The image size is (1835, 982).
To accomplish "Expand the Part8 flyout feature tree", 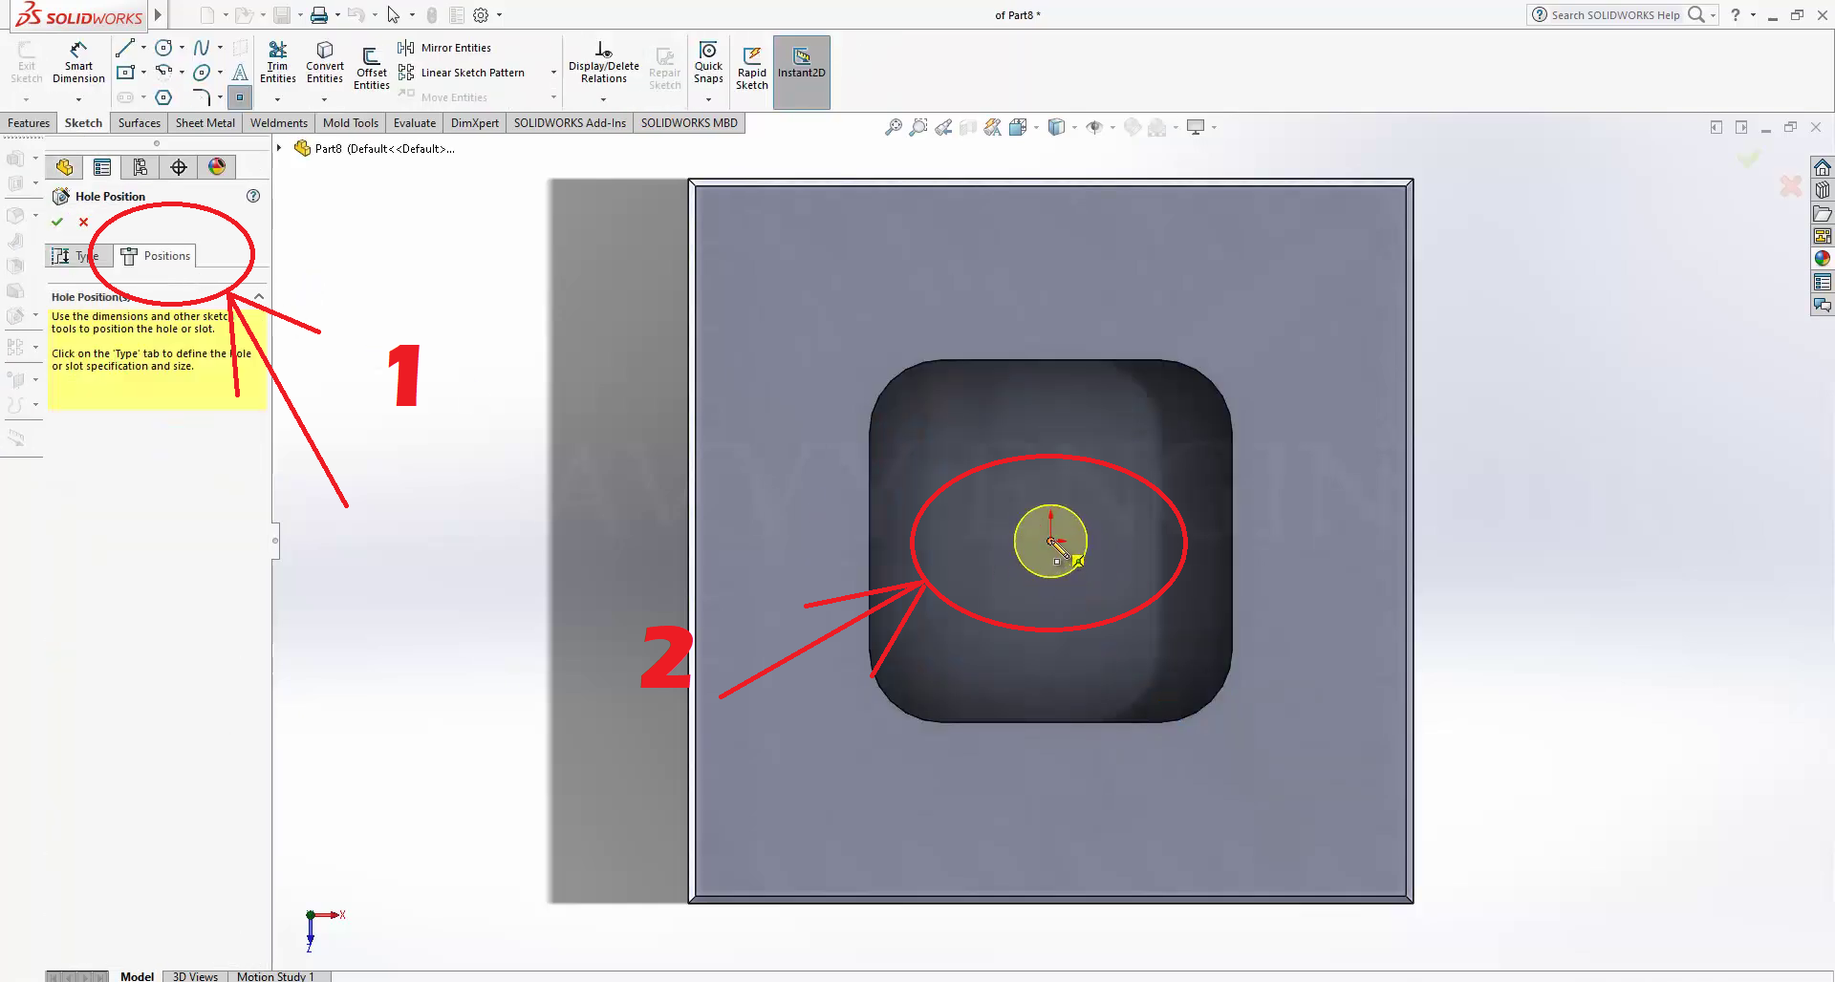I will pyautogui.click(x=279, y=148).
